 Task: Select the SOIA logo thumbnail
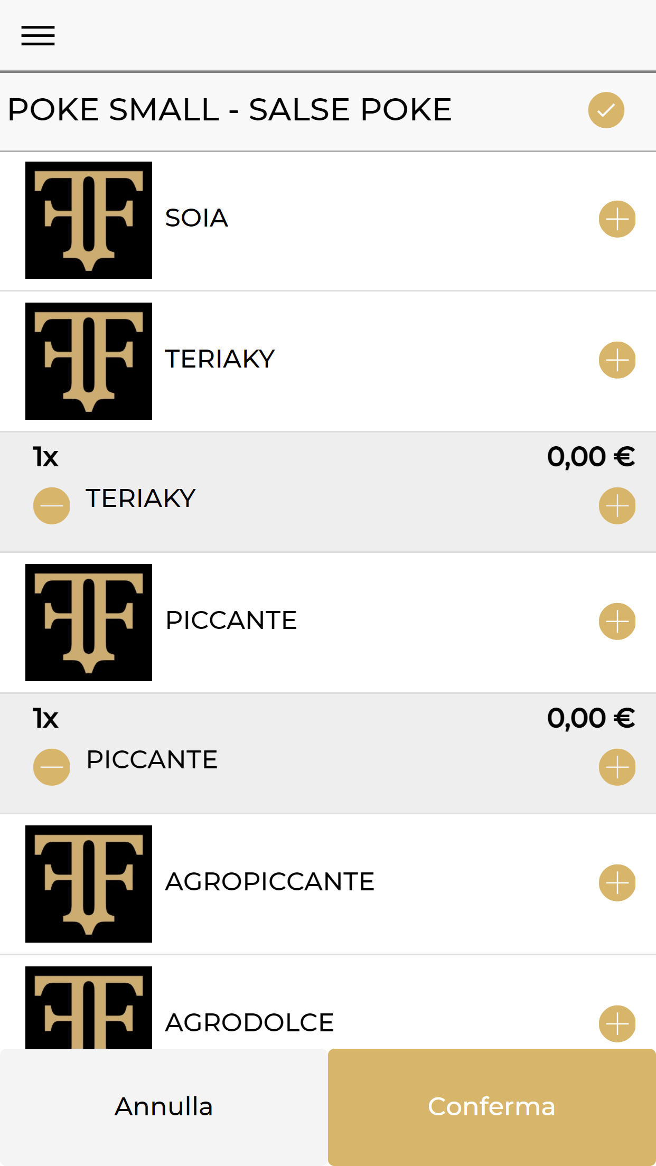click(89, 220)
